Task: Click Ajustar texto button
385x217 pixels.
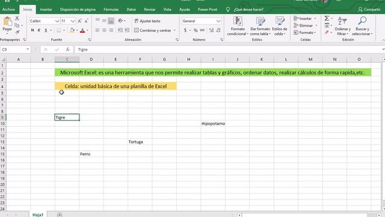Action: [x=147, y=21]
